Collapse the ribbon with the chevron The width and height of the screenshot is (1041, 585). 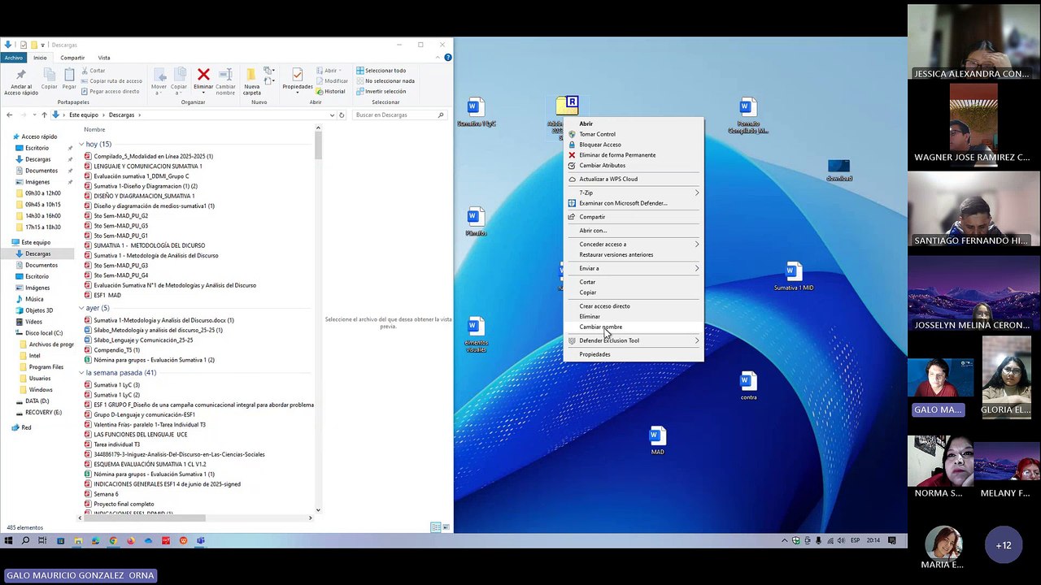coord(438,58)
